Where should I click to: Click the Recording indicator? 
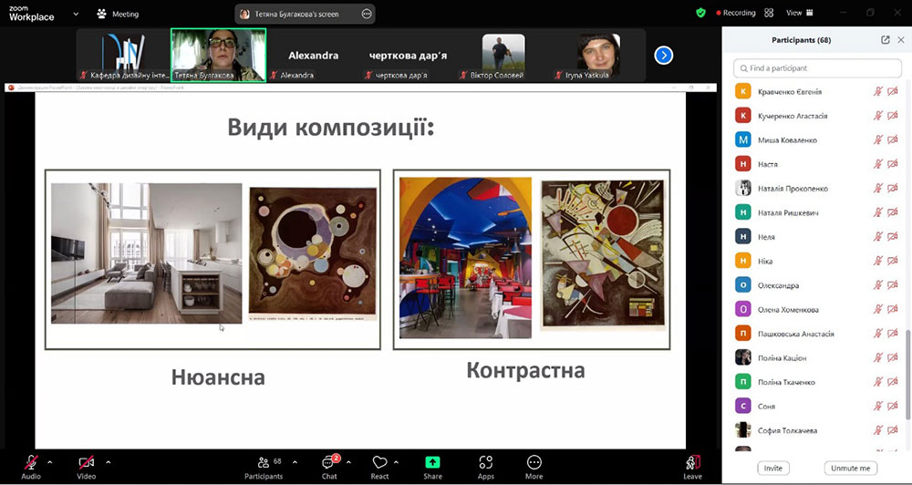[736, 13]
